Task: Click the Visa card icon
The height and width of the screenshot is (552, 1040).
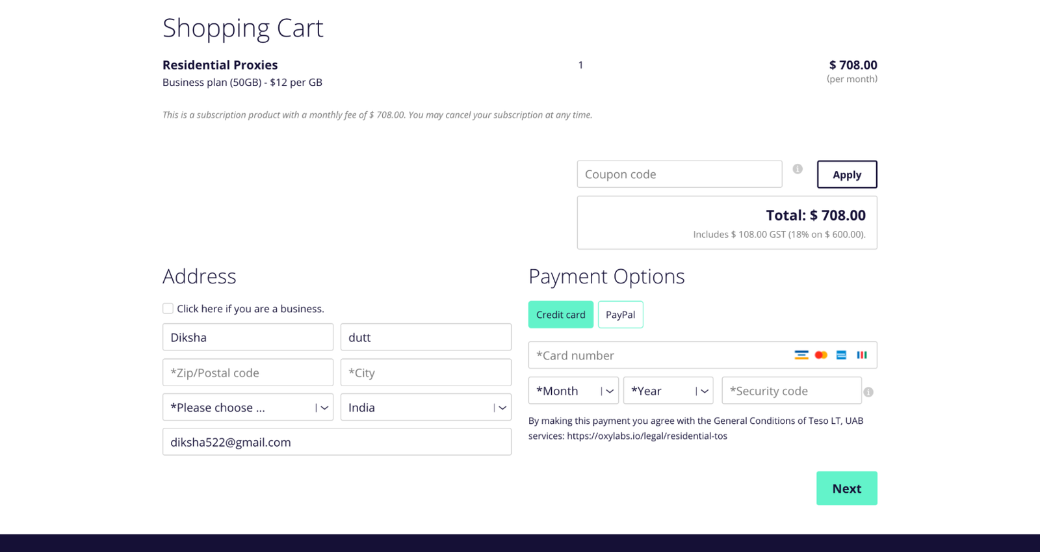Action: [801, 355]
